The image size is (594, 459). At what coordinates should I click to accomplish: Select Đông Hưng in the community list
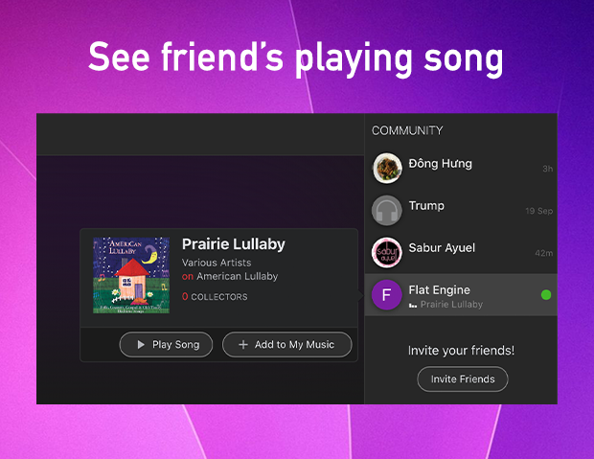[461, 169]
